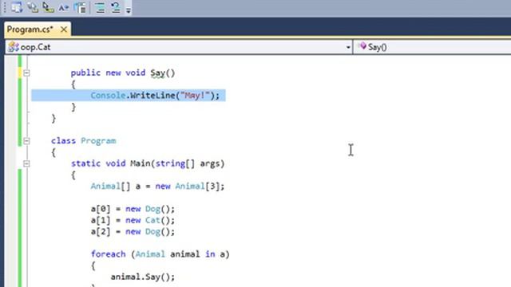Image resolution: width=511 pixels, height=287 pixels.
Task: Click the toolbar icon immediately before the separator
Action: (x=80, y=7)
